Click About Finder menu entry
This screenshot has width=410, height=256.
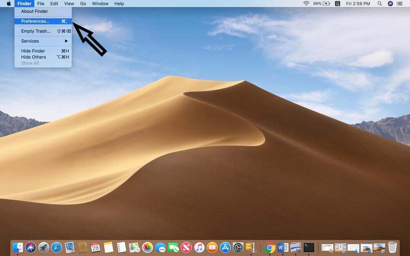pos(34,11)
